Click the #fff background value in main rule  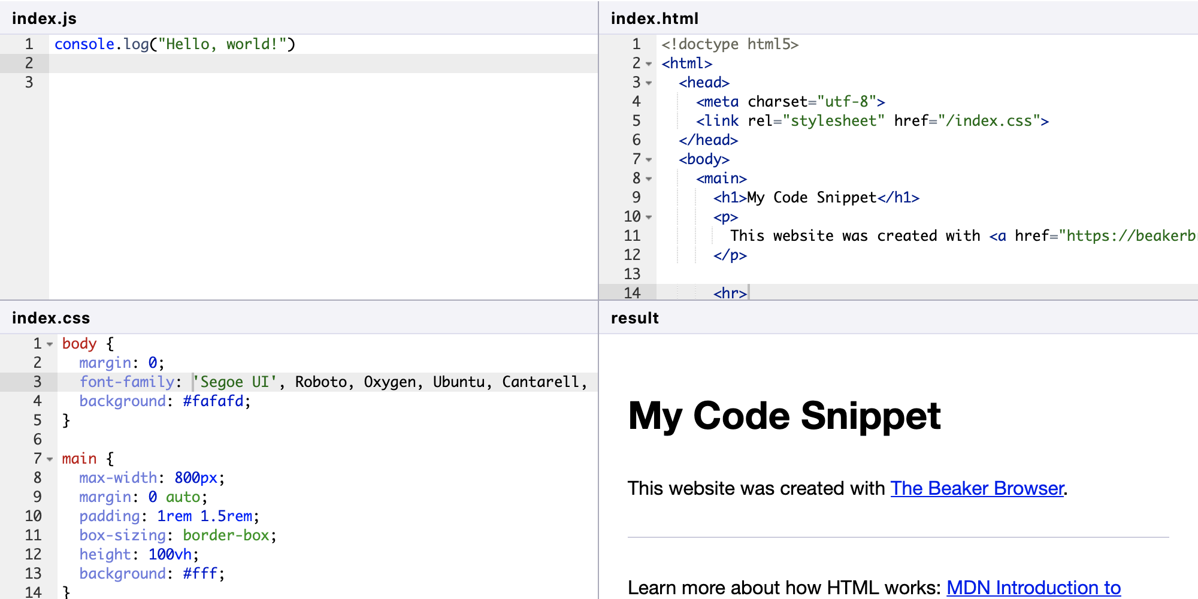(x=199, y=574)
